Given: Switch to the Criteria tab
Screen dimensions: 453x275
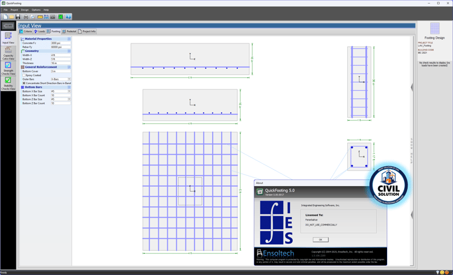Looking at the screenshot, I should pyautogui.click(x=26, y=31).
